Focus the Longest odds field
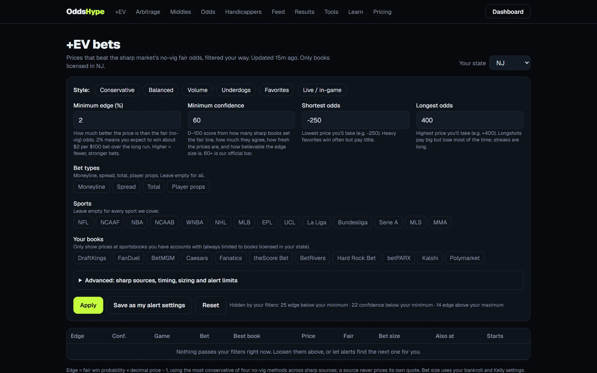The image size is (597, 373). 470,120
